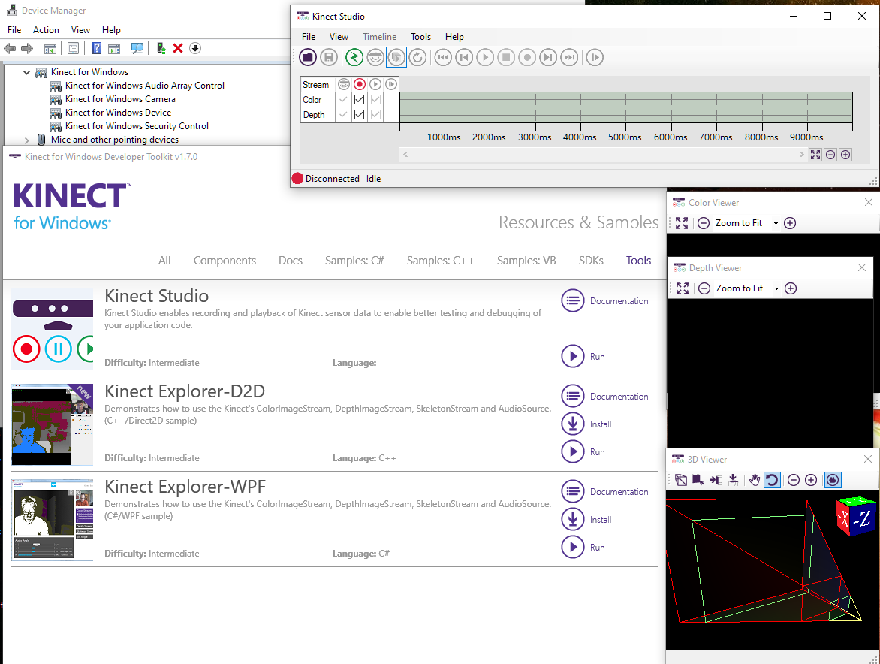Activate the Rotate tool in 3D Viewer
Screen dimensions: 880x664
coord(772,480)
